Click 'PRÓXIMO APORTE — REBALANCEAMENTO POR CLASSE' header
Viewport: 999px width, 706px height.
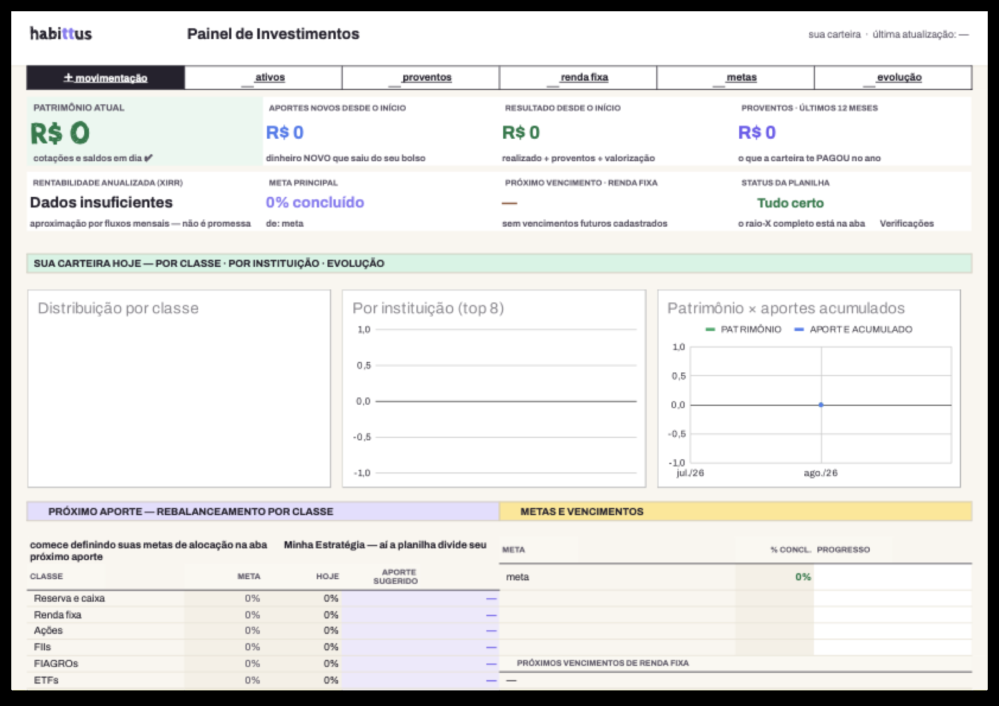(x=263, y=512)
